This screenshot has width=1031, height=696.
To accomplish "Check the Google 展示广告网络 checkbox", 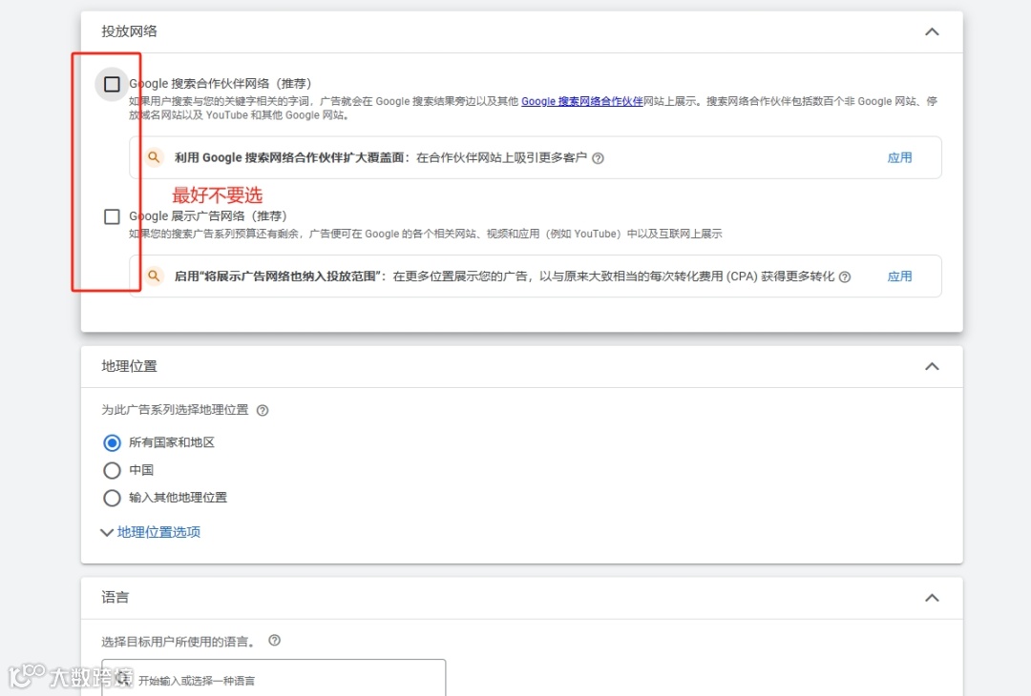I will click(x=112, y=216).
